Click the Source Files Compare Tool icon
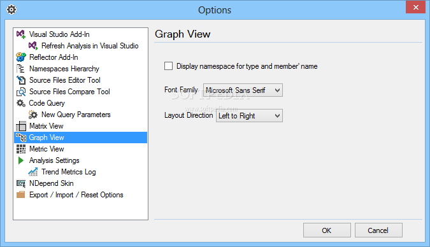The image size is (430, 247). 21,92
